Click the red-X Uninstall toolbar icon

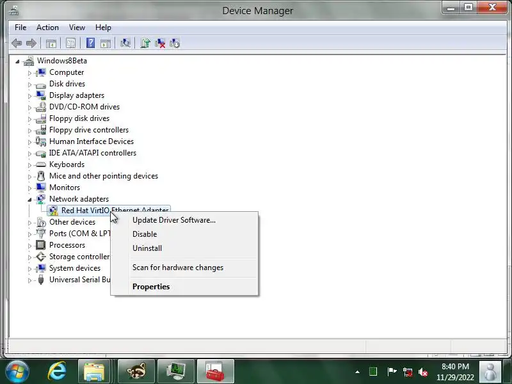click(160, 43)
